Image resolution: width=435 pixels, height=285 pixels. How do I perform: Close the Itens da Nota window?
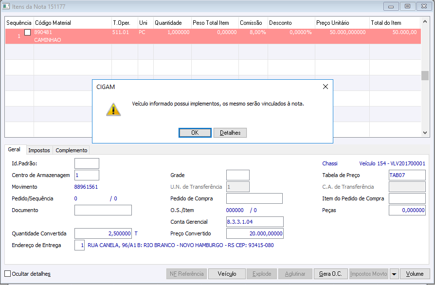(x=424, y=6)
